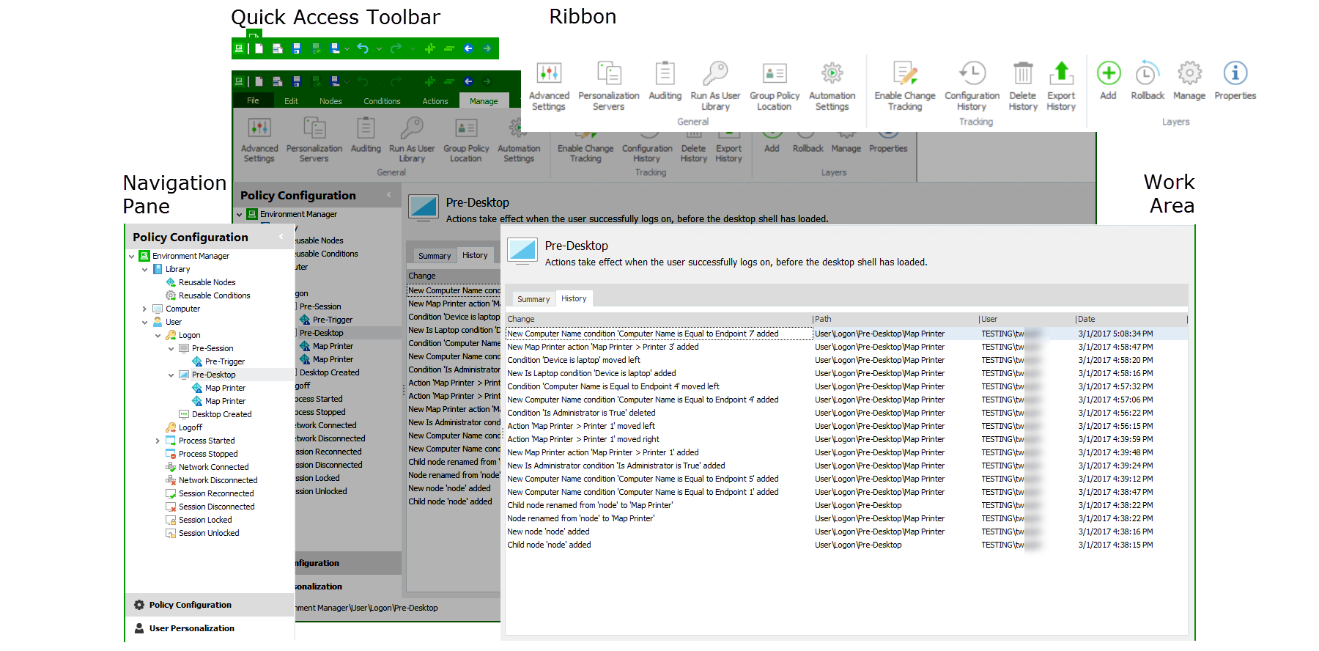Click blue Back arrow in enlarged Quick Access Toolbar
1319x651 pixels.
tap(468, 48)
